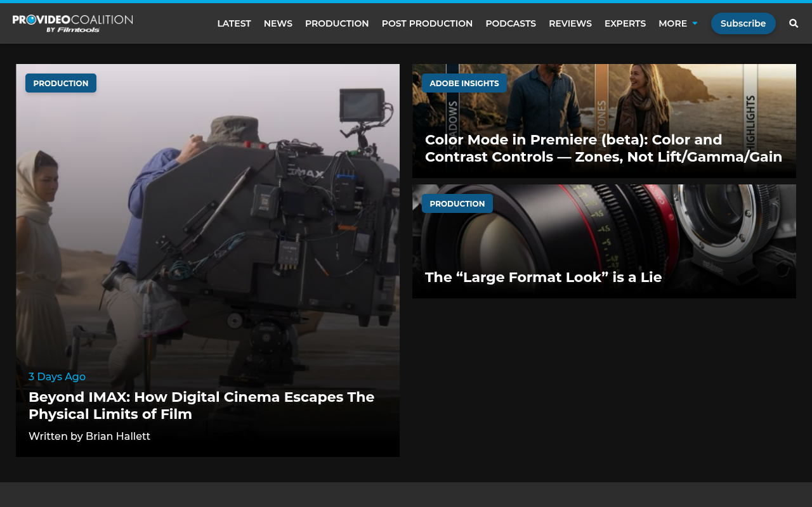Go to the NEWS section
812x507 pixels.
tap(278, 23)
